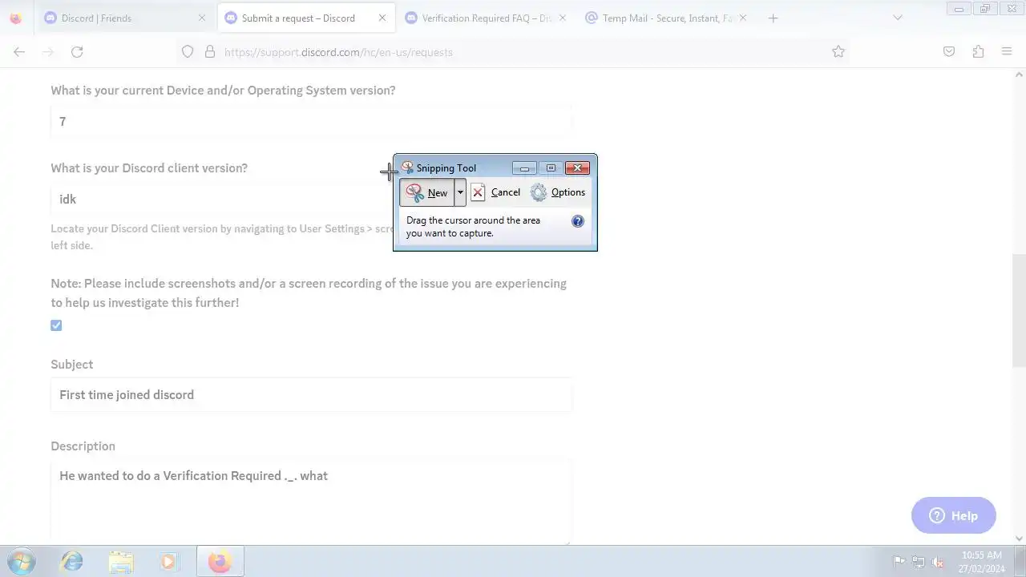Open the New snip type dropdown arrow
This screenshot has height=577, width=1026.
coord(460,192)
